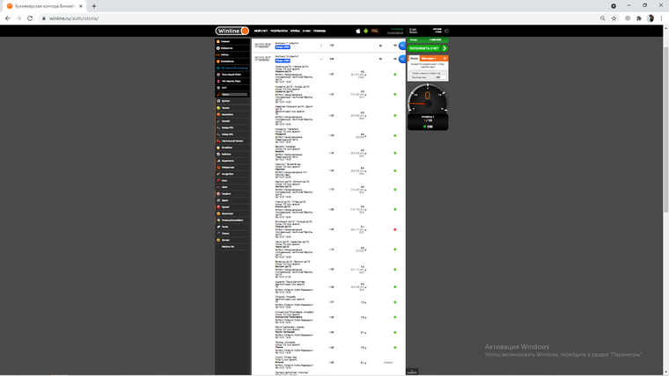The height and width of the screenshot is (376, 669).
Task: Switch to the Купон tab
Action: click(x=414, y=58)
